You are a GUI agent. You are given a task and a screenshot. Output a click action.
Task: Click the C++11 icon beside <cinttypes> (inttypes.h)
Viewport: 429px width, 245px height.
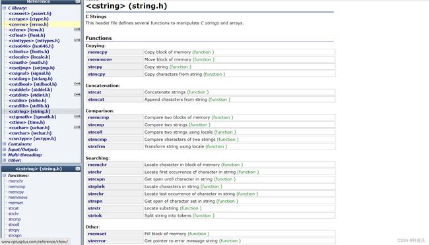click(77, 40)
